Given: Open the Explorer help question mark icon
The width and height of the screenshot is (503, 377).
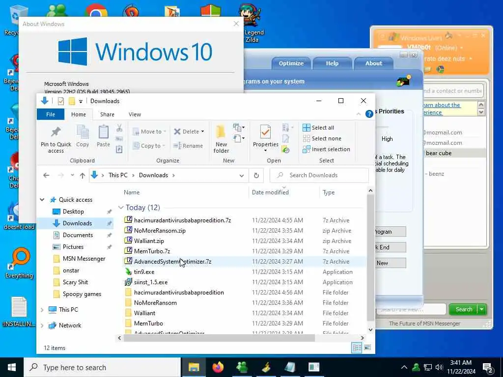Looking at the screenshot, I should click(369, 114).
